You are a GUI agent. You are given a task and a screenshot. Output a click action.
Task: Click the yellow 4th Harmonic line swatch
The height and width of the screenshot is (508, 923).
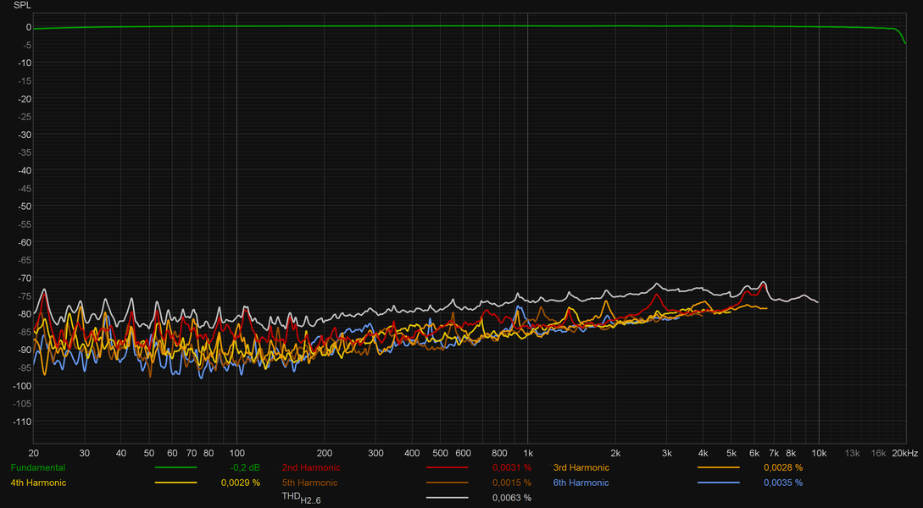click(175, 483)
